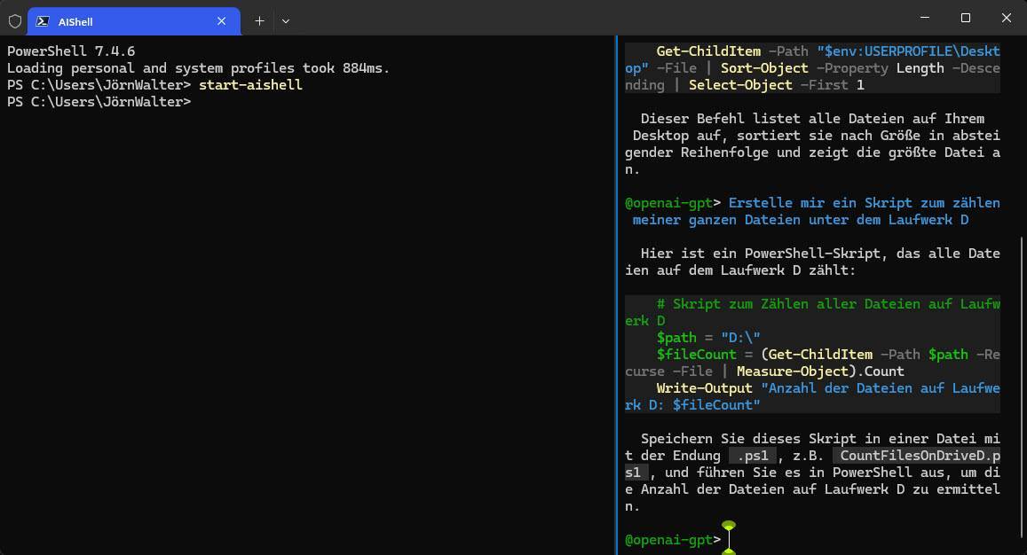The height and width of the screenshot is (555, 1027).
Task: Click the $path = "D:\" code line
Action: tap(708, 338)
